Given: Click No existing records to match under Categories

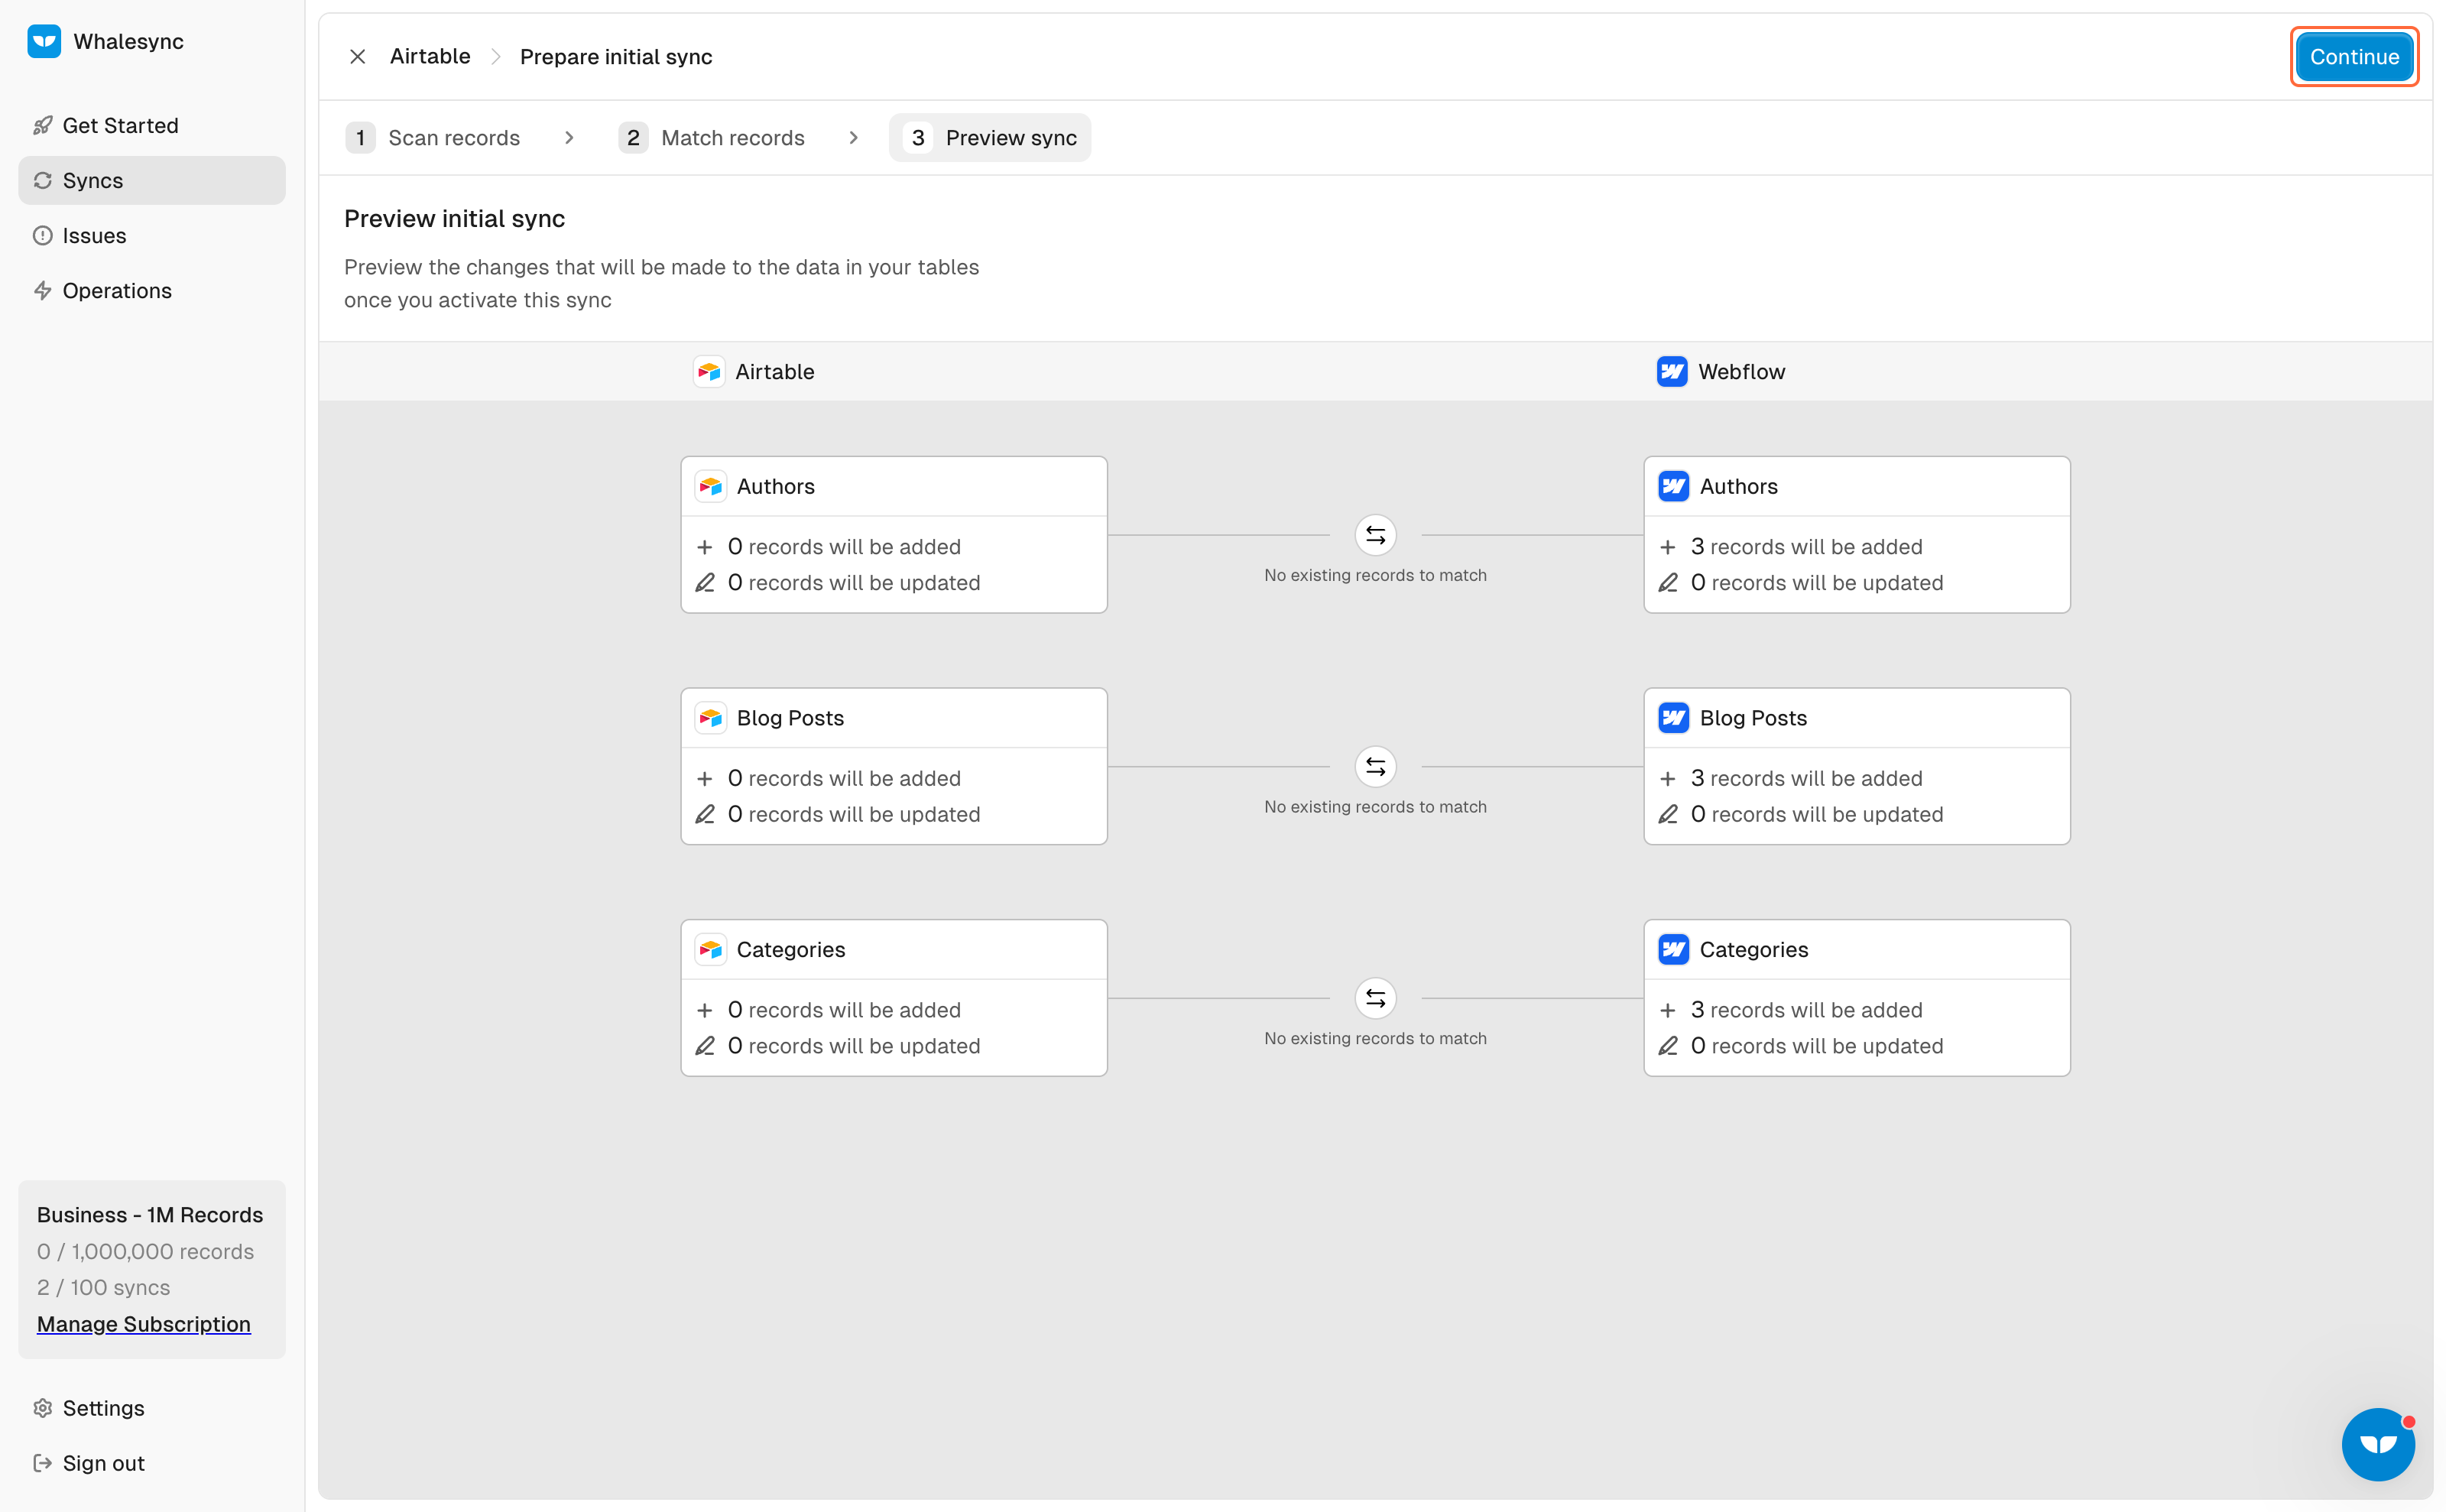Looking at the screenshot, I should 1375,1038.
